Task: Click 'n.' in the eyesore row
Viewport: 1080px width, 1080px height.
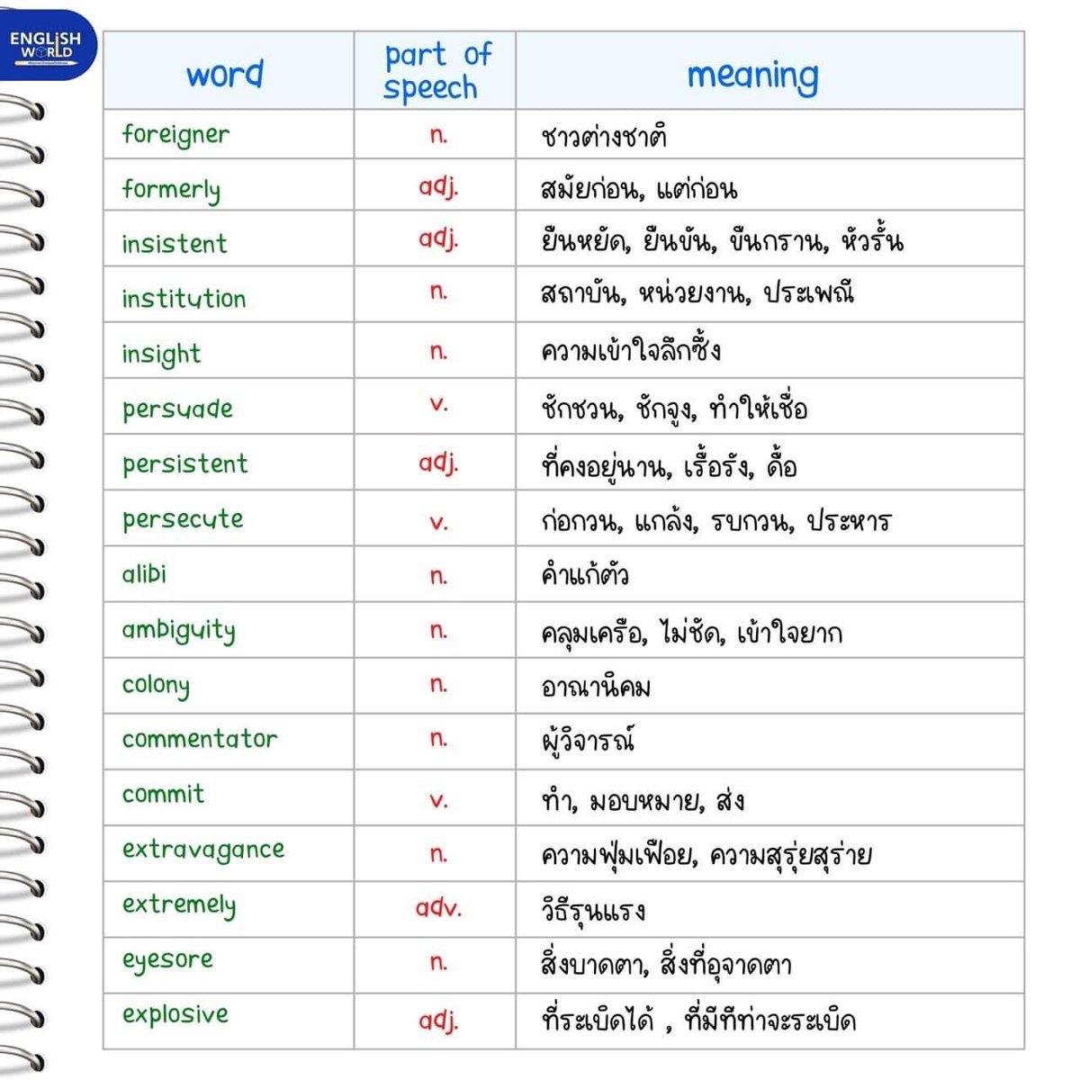Action: coord(438,962)
